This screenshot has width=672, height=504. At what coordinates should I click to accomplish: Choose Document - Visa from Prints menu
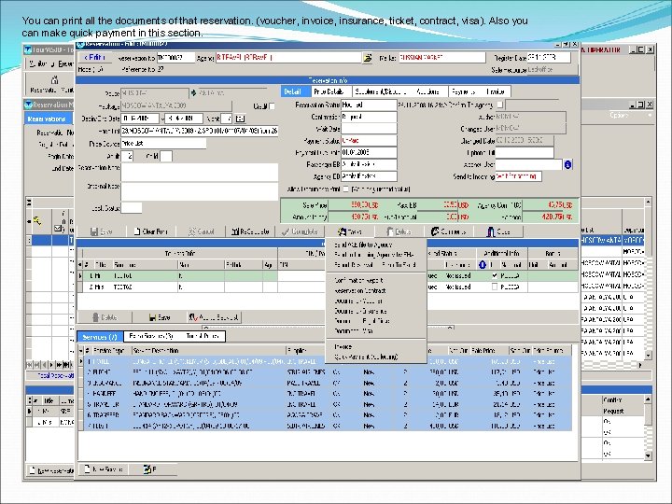pyautogui.click(x=354, y=331)
